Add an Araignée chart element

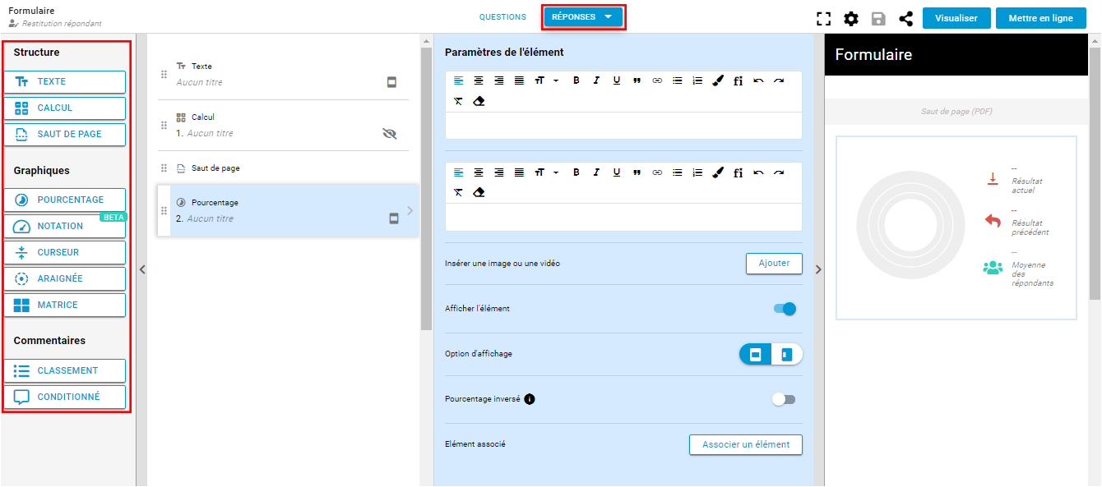[65, 278]
